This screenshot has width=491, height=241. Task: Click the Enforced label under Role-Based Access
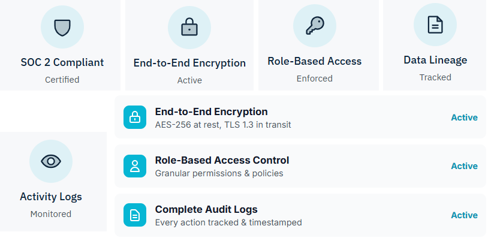[x=315, y=79]
